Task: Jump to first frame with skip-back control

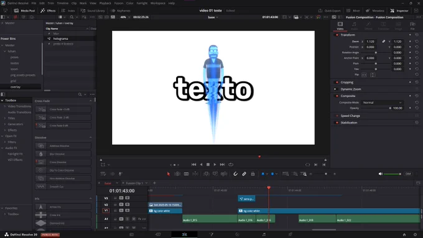Action: click(x=193, y=165)
